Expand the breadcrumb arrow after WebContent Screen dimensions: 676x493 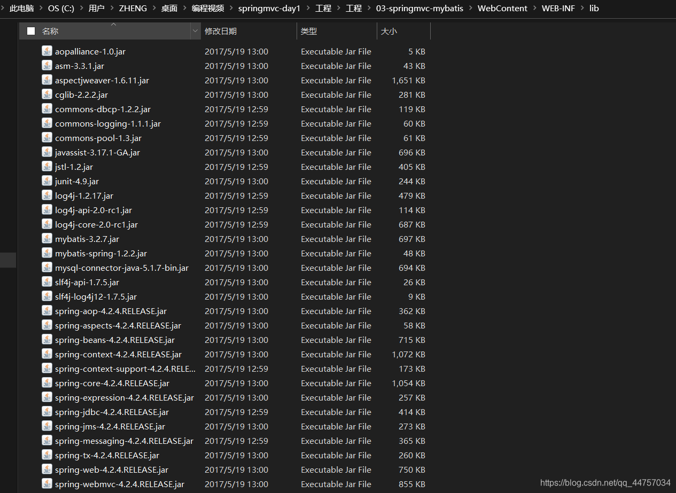point(534,8)
